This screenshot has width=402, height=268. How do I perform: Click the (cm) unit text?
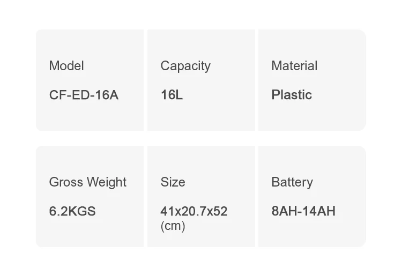(173, 226)
